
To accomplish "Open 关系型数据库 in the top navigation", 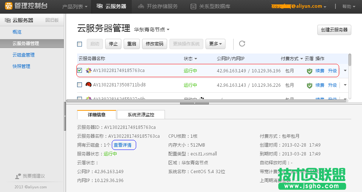I will pyautogui.click(x=210, y=7).
